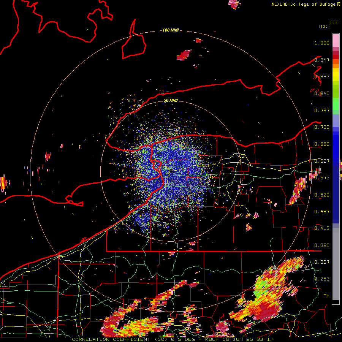342x342 pixels.
Task: Select the 0.520 scale value
Action: pos(322,195)
